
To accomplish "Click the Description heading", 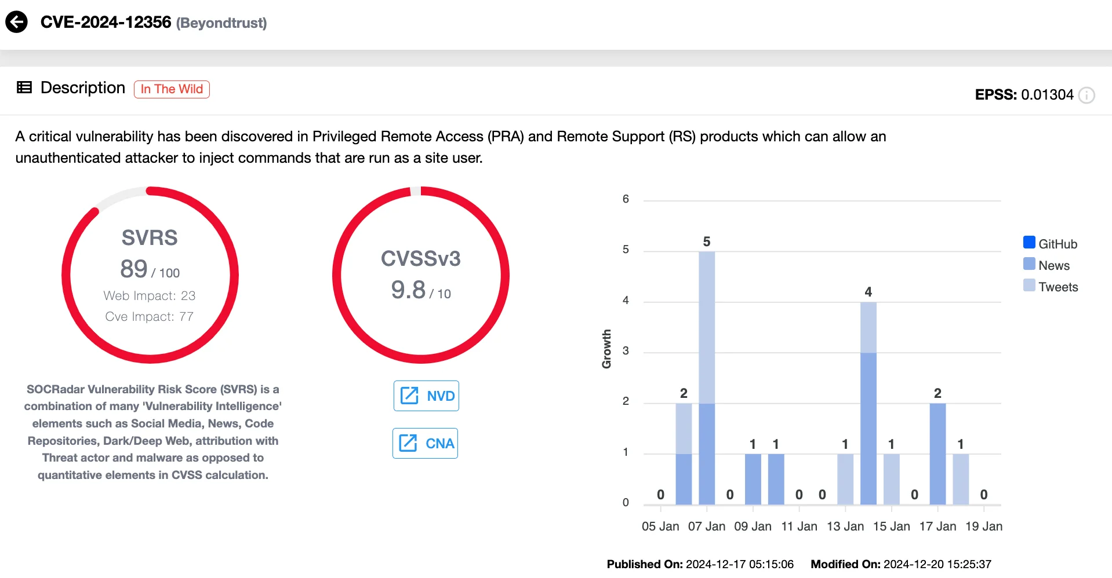I will coord(83,87).
